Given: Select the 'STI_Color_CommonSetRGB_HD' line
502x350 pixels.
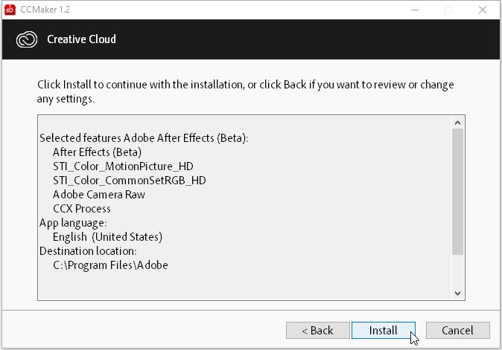Looking at the screenshot, I should pyautogui.click(x=130, y=181).
